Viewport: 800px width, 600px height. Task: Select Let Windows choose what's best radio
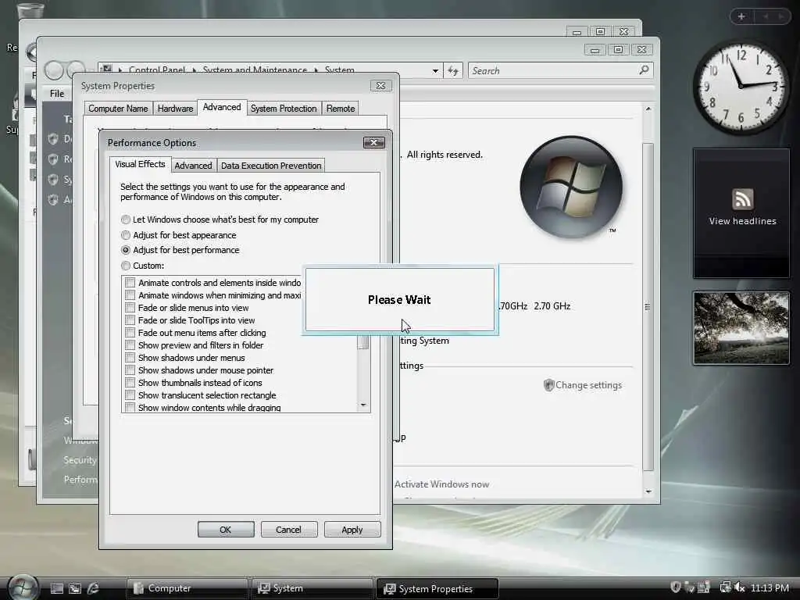pos(126,220)
